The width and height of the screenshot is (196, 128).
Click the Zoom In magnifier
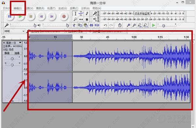(128, 25)
